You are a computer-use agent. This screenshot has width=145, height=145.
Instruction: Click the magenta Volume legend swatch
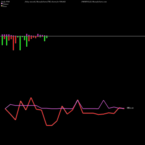pos(2,3)
